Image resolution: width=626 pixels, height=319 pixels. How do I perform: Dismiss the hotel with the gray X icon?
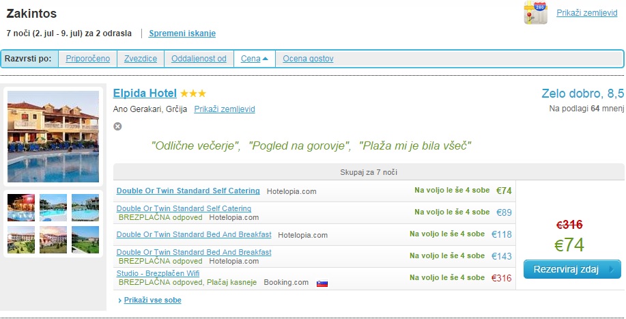pos(117,126)
